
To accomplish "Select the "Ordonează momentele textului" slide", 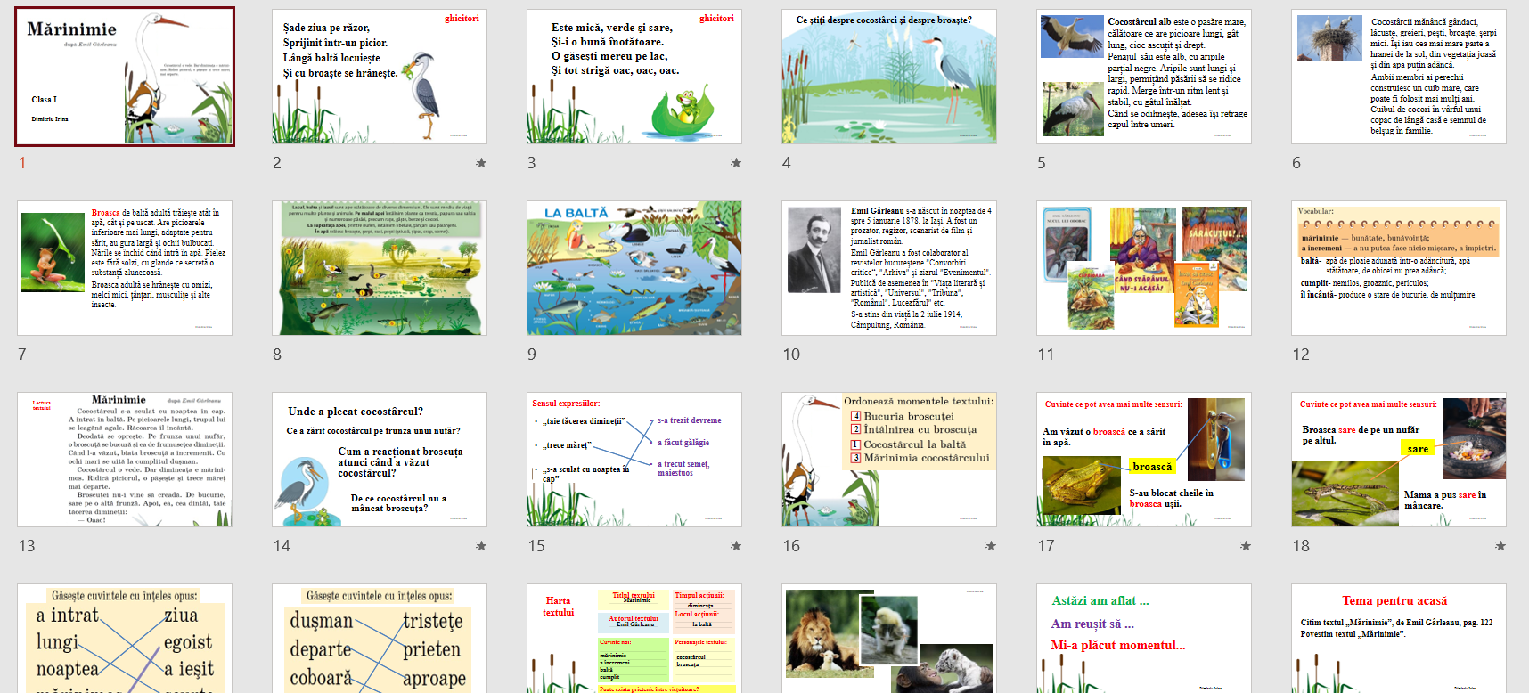I will click(889, 460).
